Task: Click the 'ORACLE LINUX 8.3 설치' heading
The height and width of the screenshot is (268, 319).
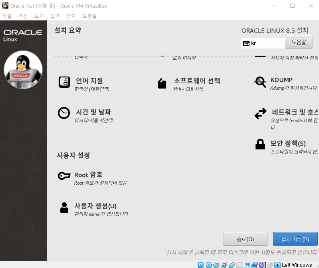Action: 275,30
